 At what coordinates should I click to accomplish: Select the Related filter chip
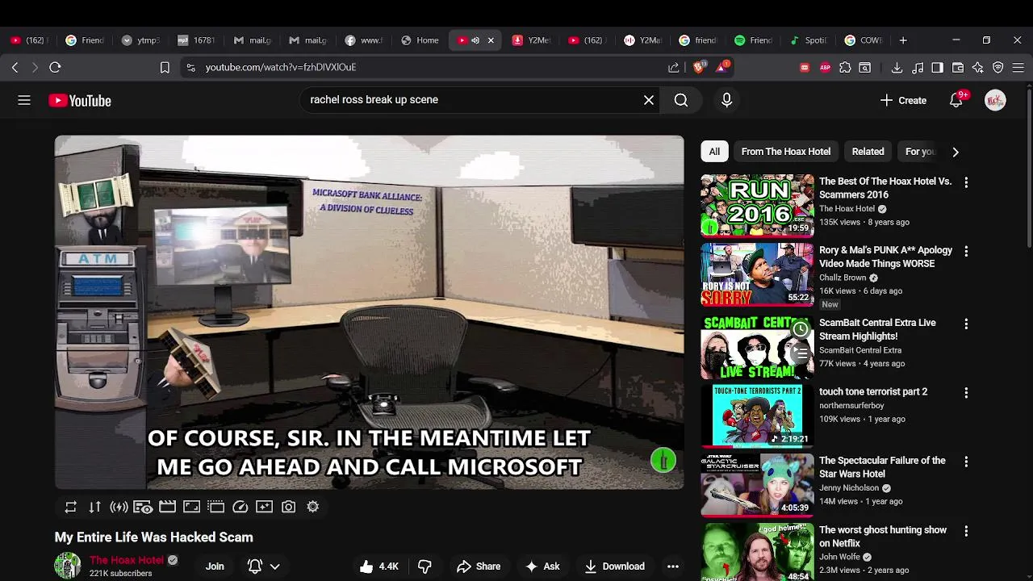868,152
